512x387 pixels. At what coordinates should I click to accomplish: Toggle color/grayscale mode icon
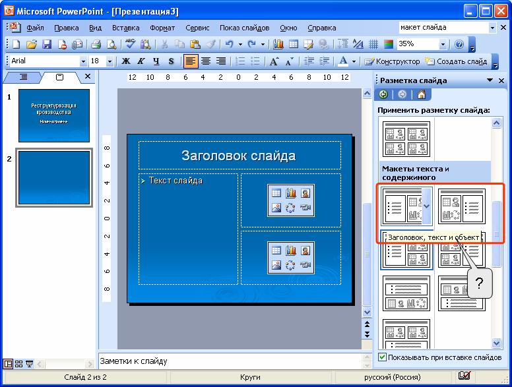[389, 44]
